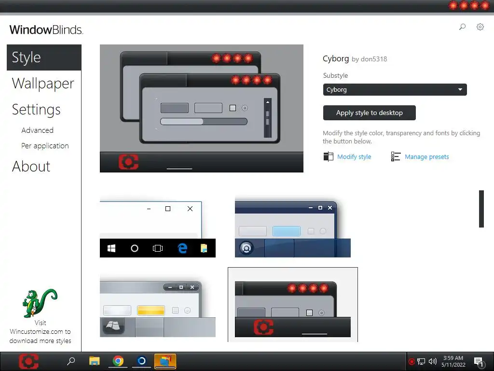Screen dimensions: 494x371
Task: Open the blue ring app on taskbar
Action: (x=141, y=361)
